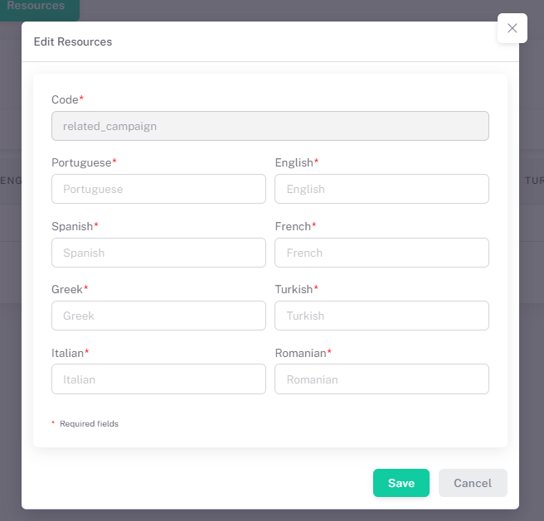Click the Resources button behind the dialog

(x=36, y=7)
